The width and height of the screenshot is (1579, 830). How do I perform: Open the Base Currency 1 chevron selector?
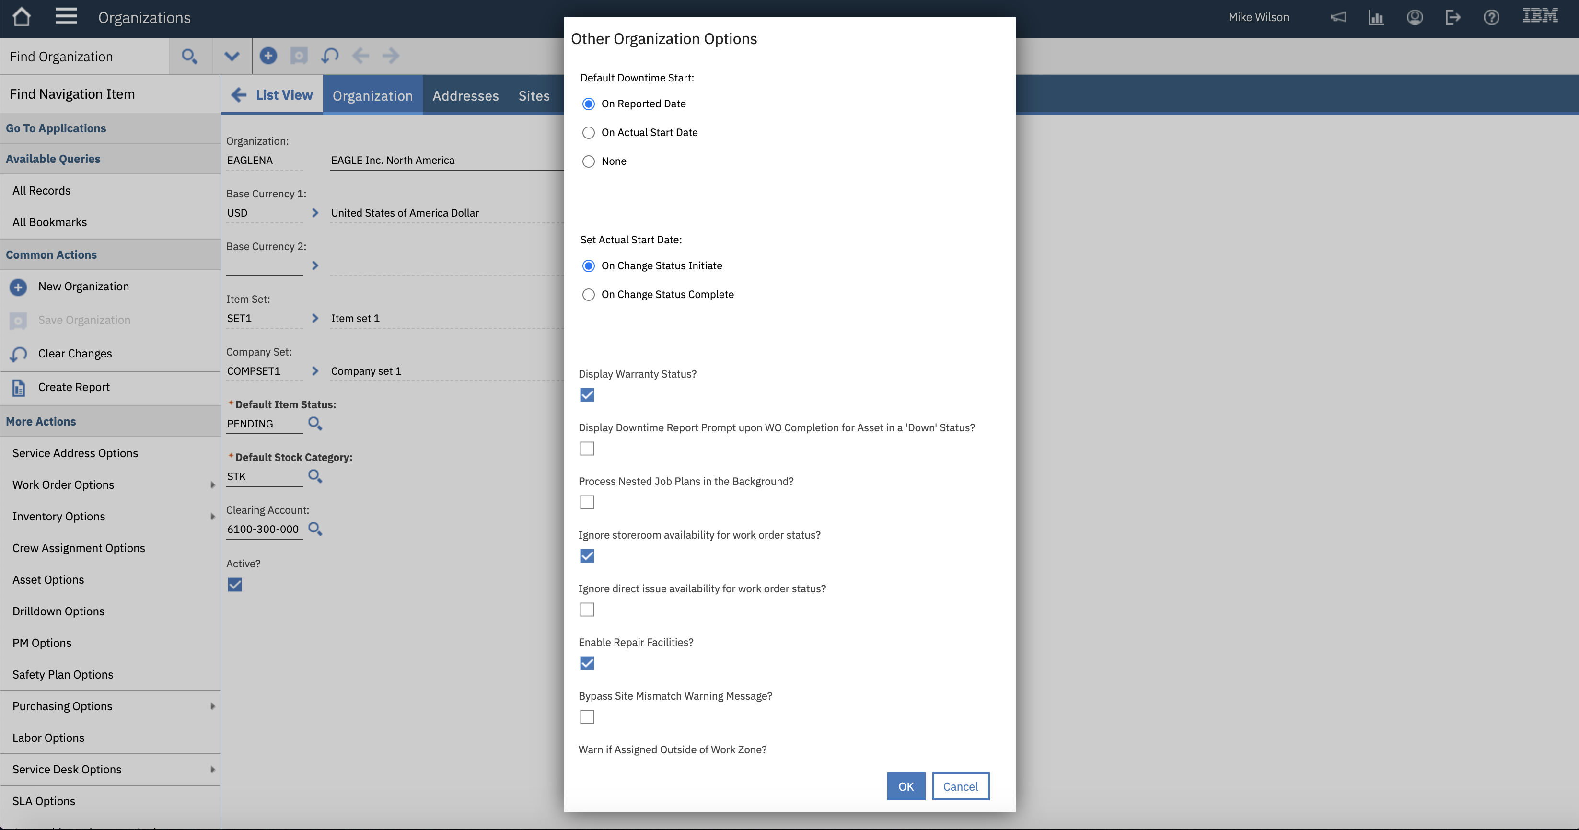[315, 213]
